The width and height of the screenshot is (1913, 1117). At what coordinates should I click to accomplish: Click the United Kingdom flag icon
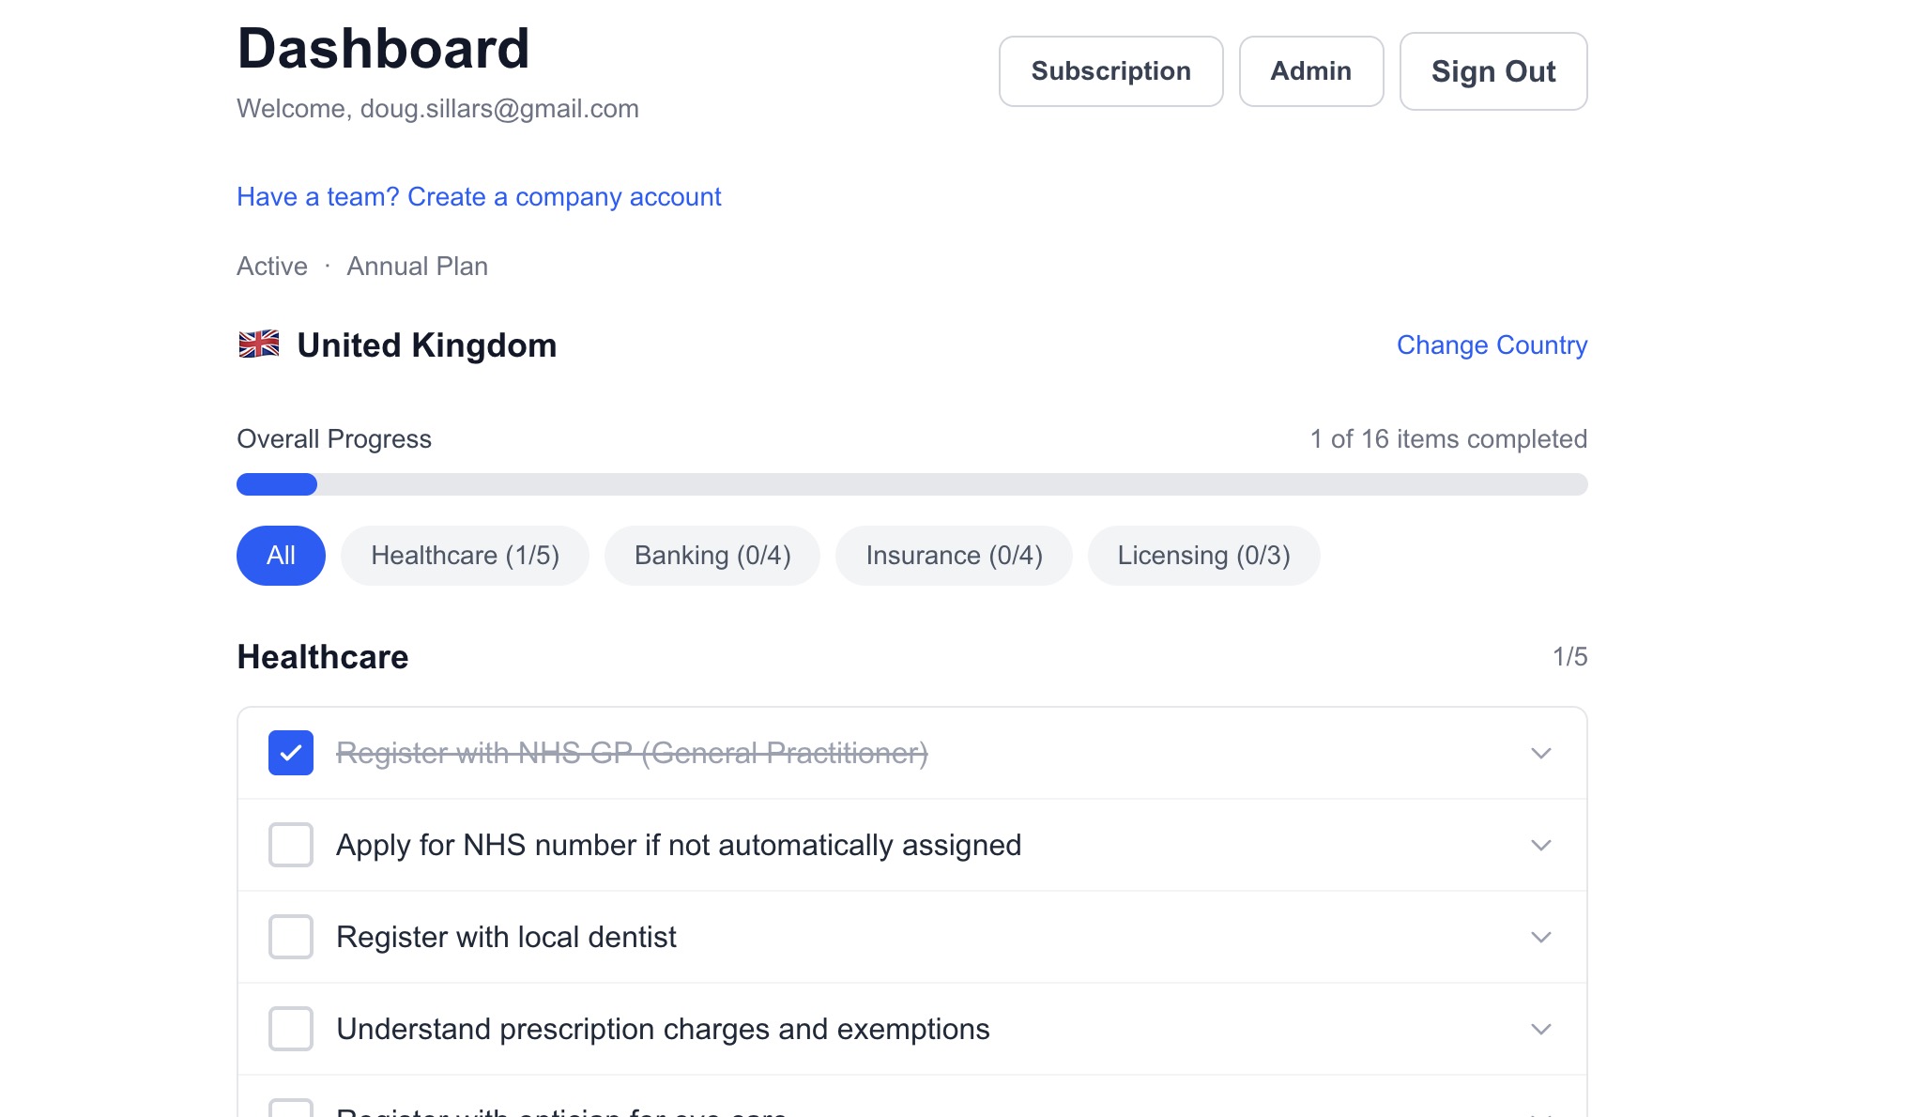tap(258, 344)
